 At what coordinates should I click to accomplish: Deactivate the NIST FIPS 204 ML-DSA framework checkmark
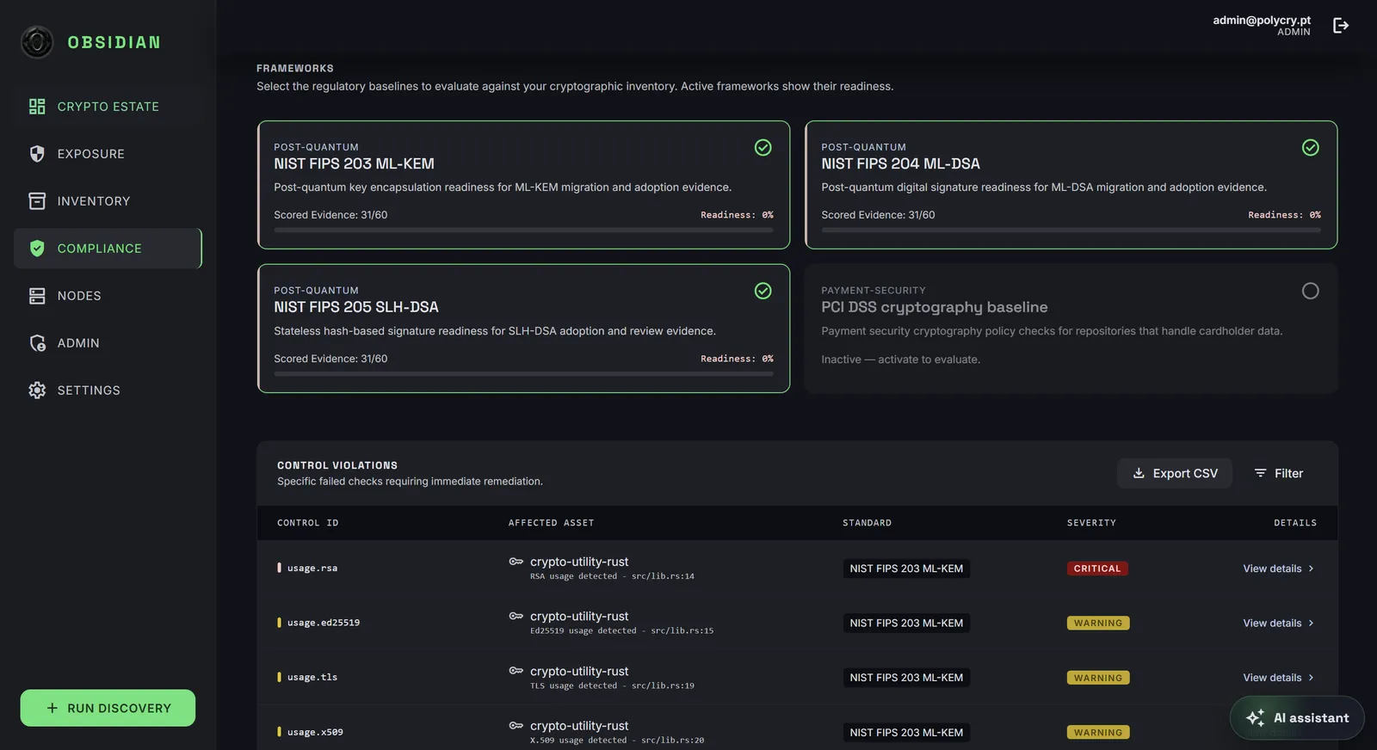click(x=1310, y=148)
